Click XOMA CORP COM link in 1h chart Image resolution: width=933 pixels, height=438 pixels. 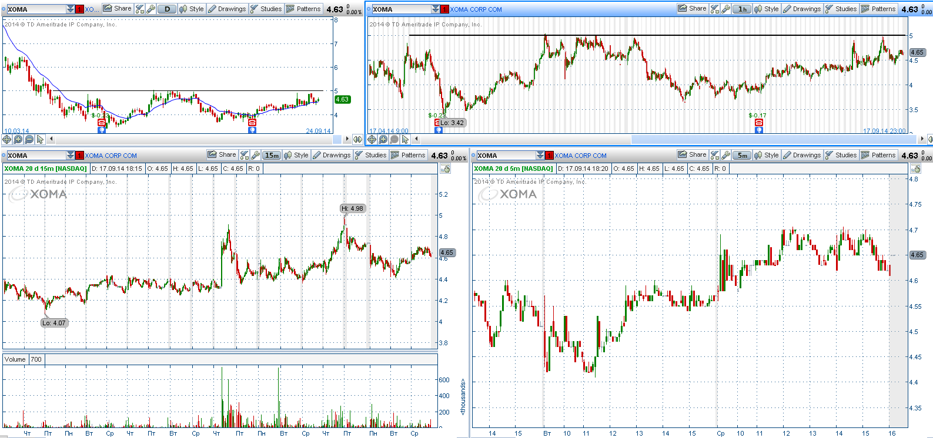tap(476, 9)
